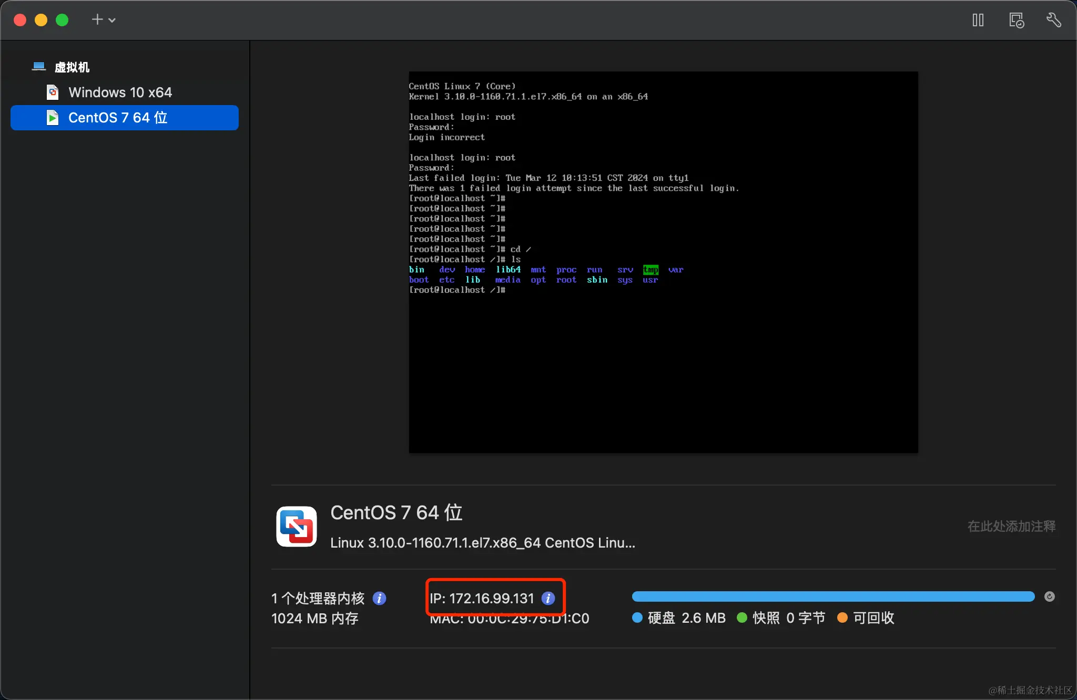This screenshot has height=700, width=1077.
Task: Click the pause virtual machine icon
Action: click(978, 20)
